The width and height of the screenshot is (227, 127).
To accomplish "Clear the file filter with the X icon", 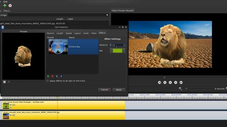I will point(107,15).
